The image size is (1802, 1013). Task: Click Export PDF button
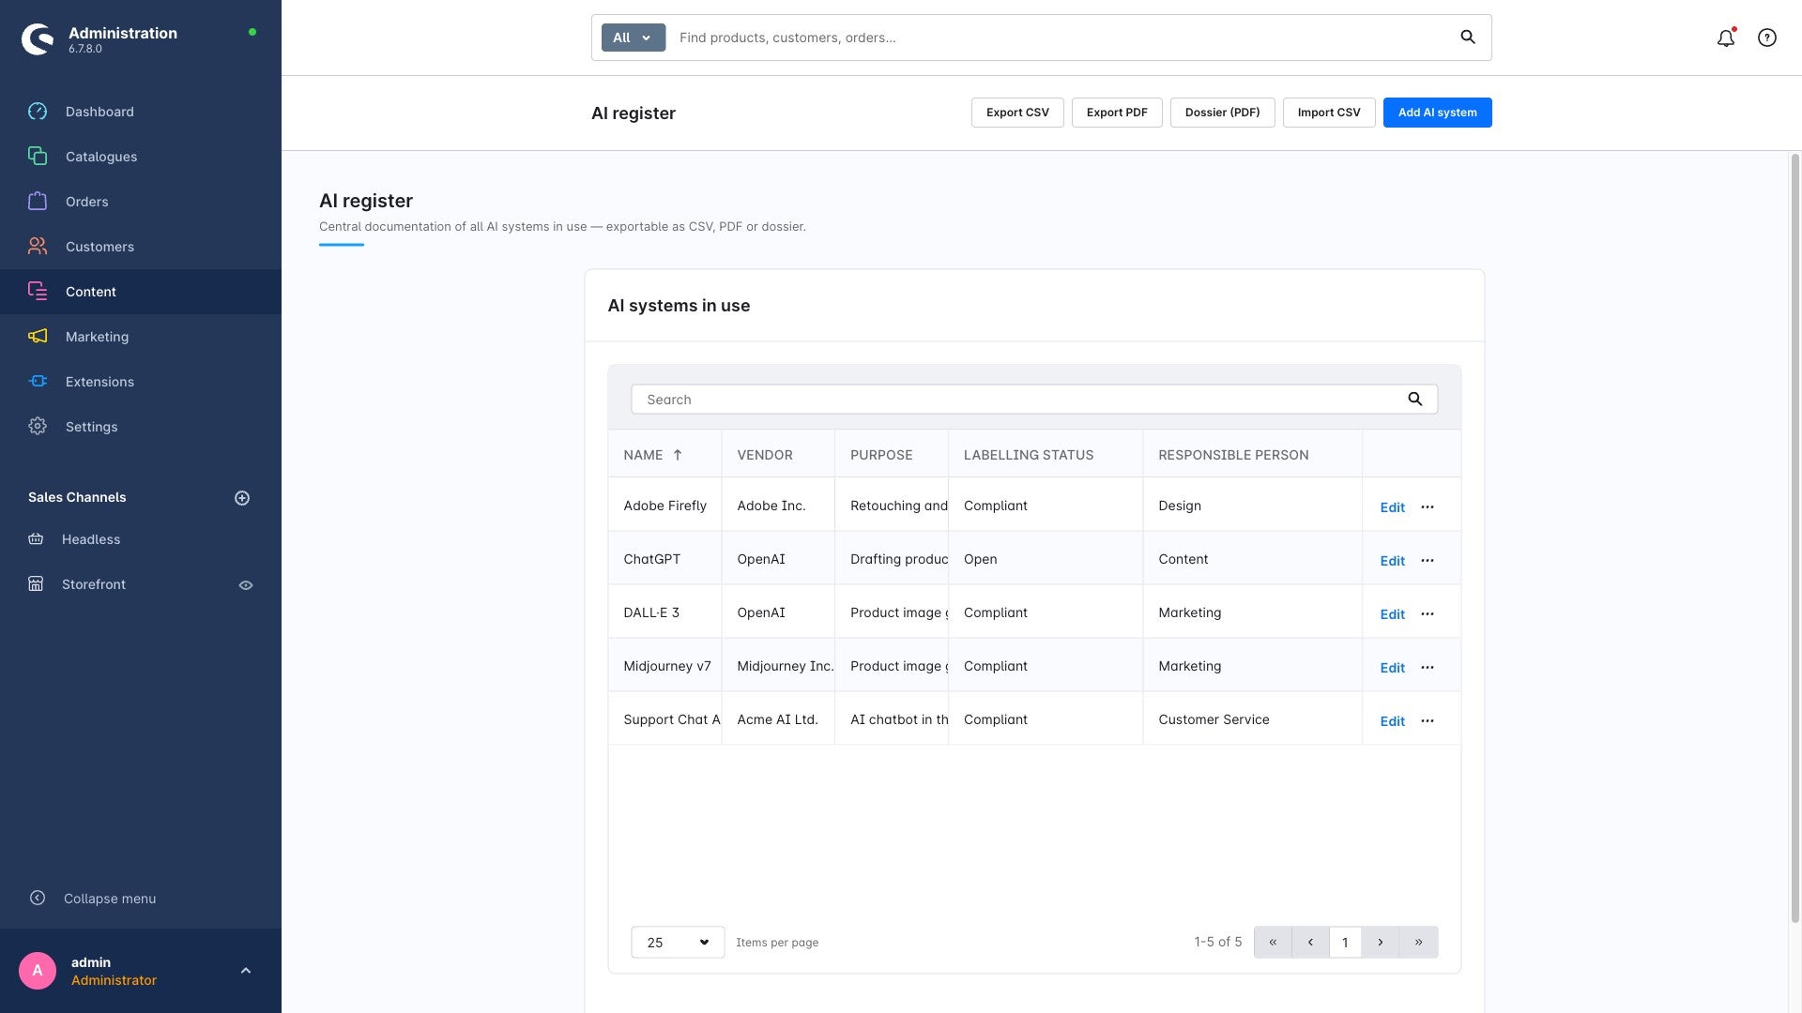tap(1117, 113)
